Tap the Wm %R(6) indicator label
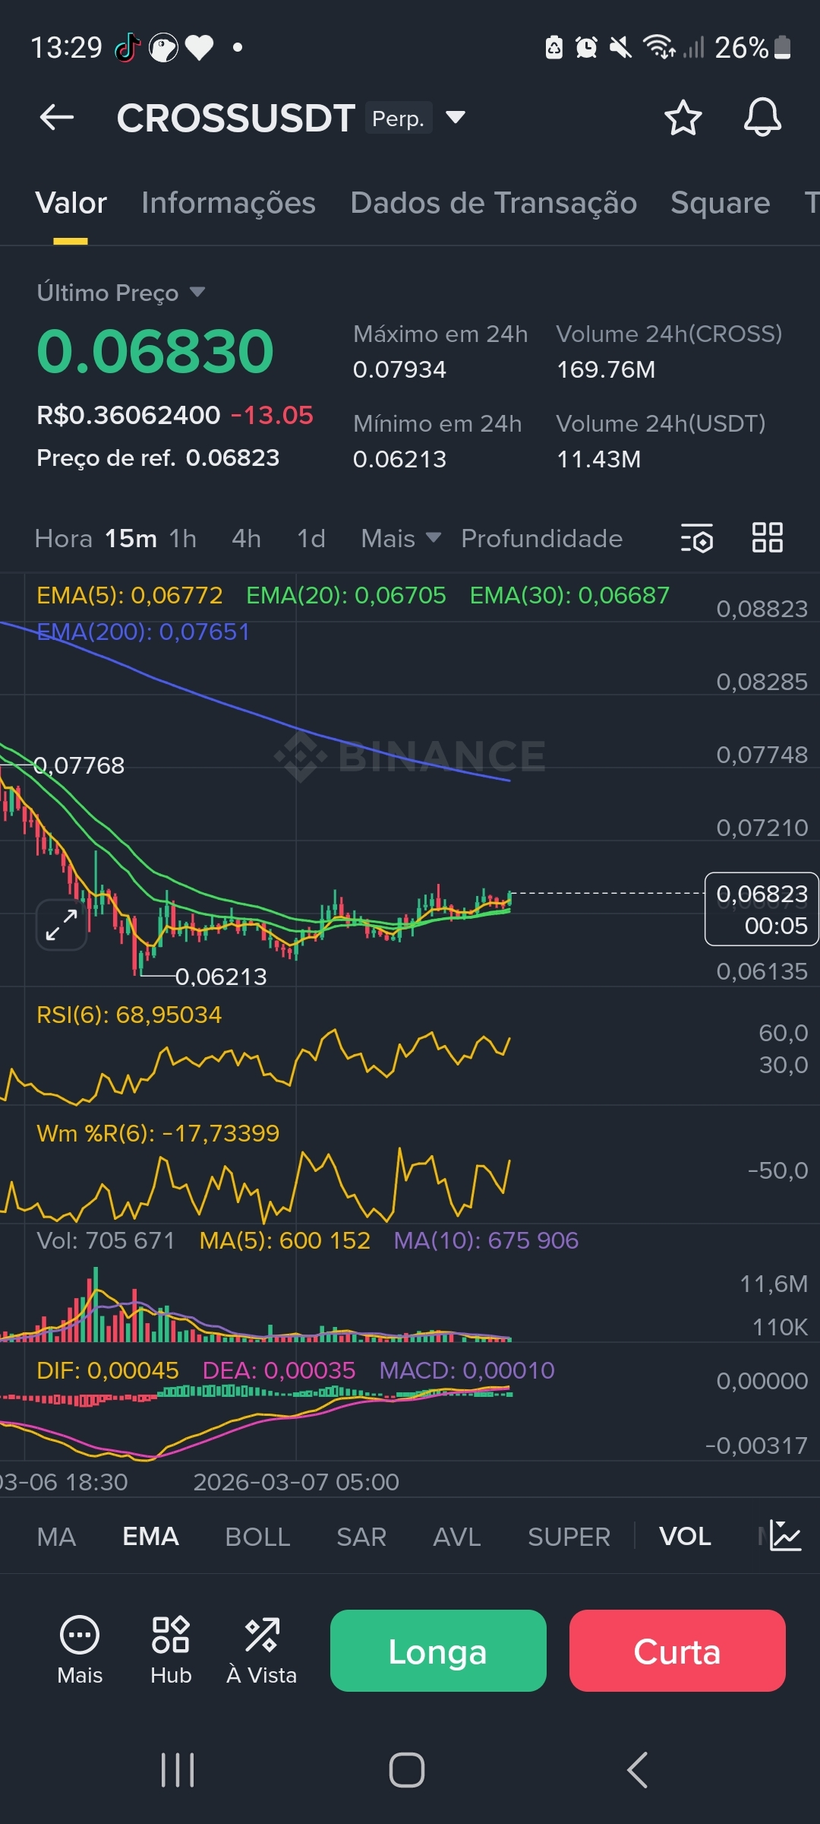820x1824 pixels. (x=158, y=1133)
